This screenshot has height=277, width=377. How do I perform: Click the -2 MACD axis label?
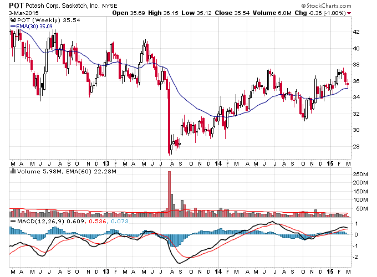[355, 257]
